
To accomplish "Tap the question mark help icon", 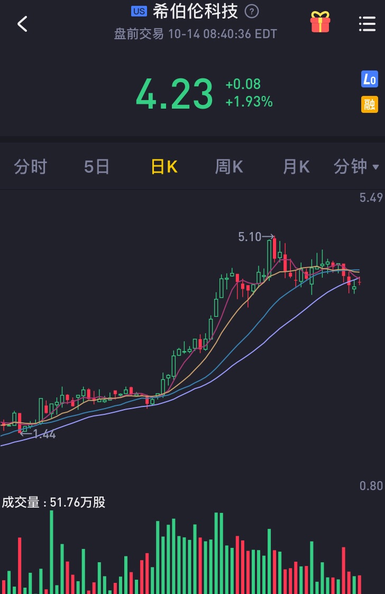I will point(252,11).
